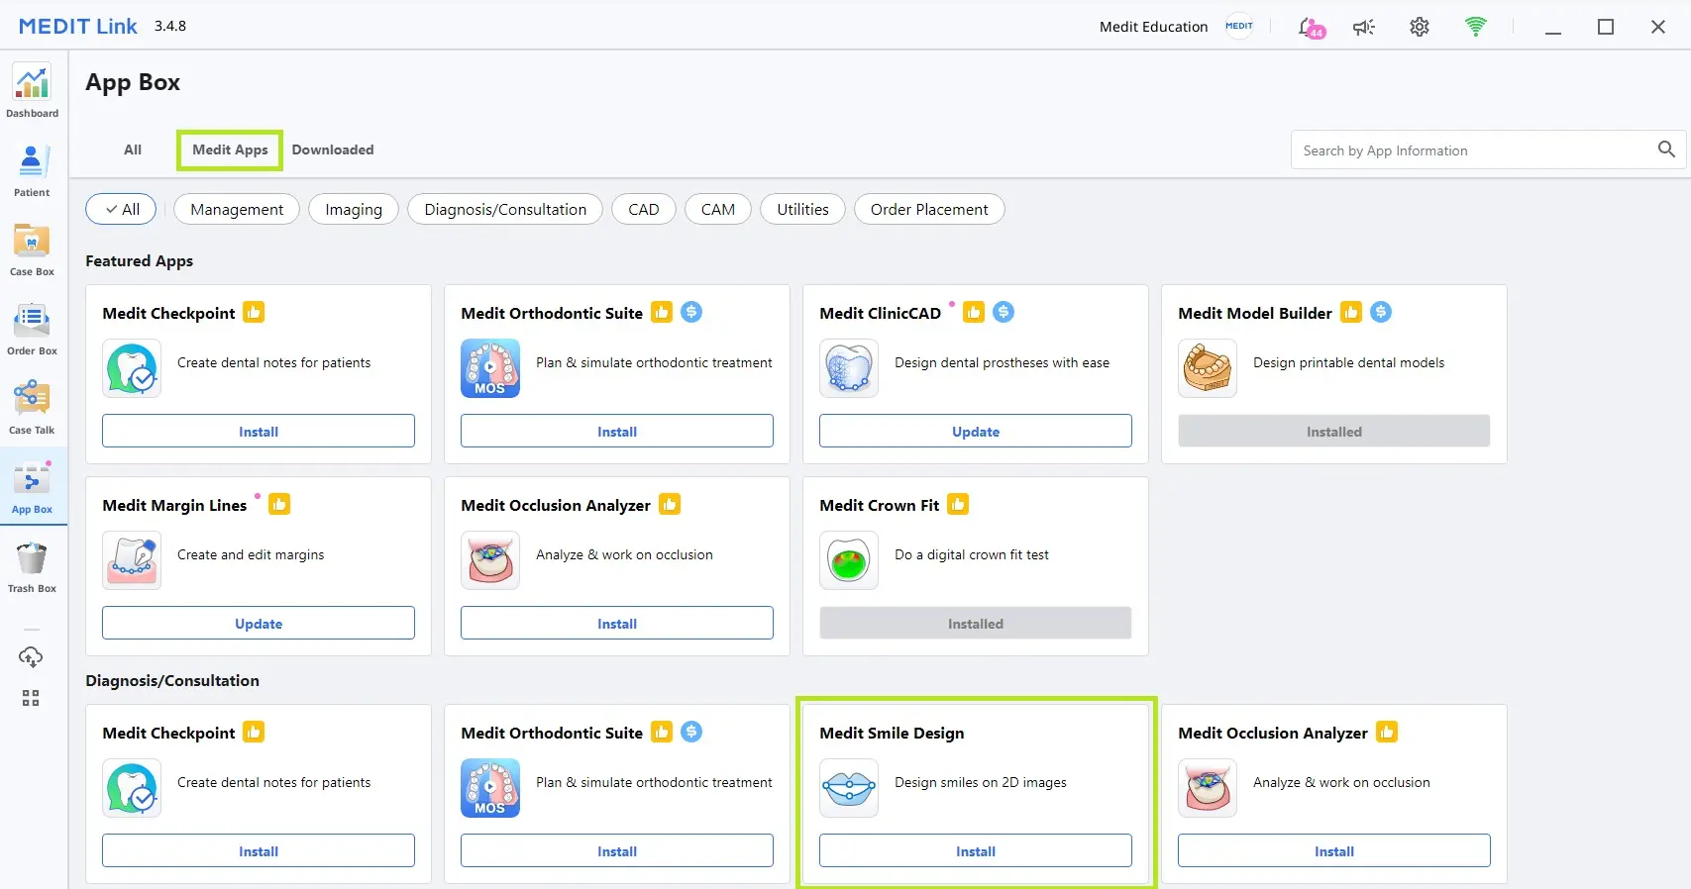Filter apps by CAD category
The width and height of the screenshot is (1691, 889).
pos(644,209)
